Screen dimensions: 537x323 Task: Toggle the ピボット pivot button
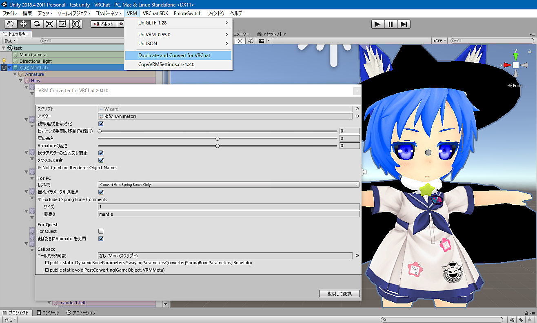click(104, 24)
